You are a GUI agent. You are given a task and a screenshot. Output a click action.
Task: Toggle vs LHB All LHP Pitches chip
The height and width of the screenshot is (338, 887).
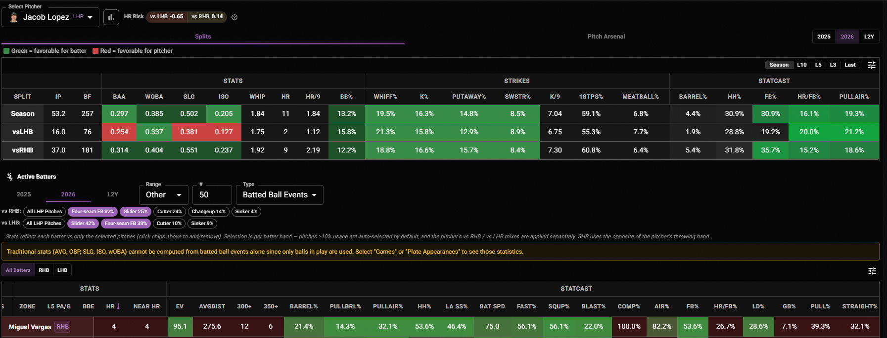point(44,224)
